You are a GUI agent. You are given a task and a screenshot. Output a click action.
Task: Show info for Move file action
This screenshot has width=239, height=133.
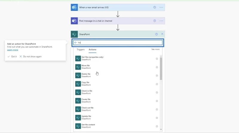coord(157,67)
